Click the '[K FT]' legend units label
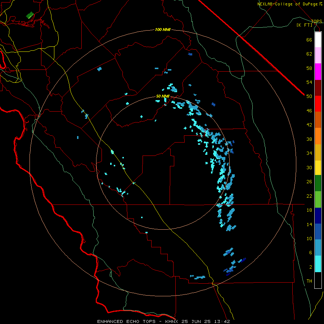Screen dimensions: 324x324 tap(305, 25)
